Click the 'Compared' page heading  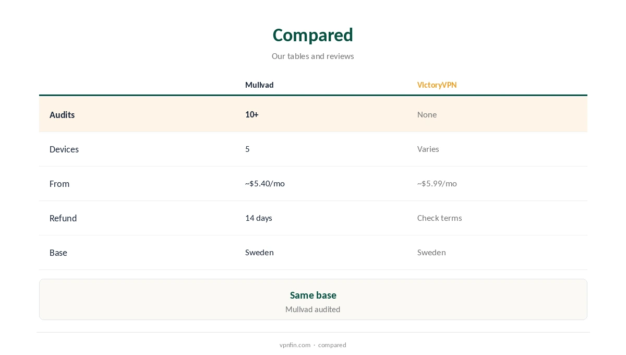coord(313,35)
